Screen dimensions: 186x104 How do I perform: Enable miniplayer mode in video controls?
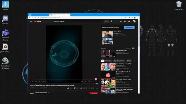click(89, 81)
